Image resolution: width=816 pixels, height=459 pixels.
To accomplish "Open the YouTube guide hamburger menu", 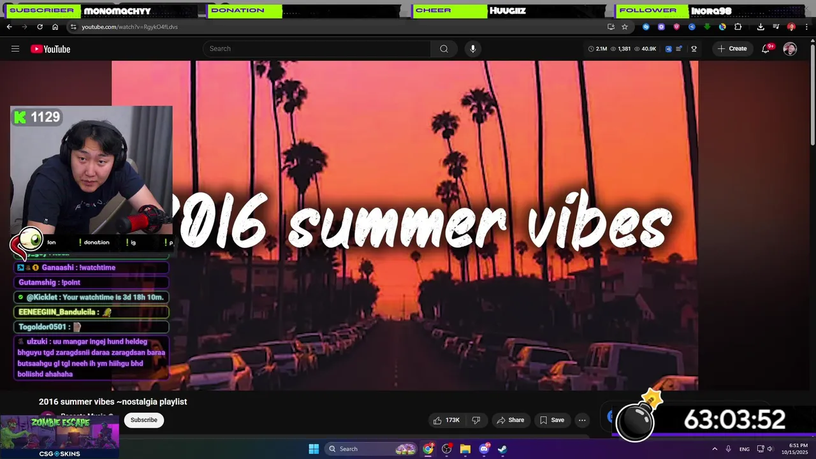I will tap(15, 49).
